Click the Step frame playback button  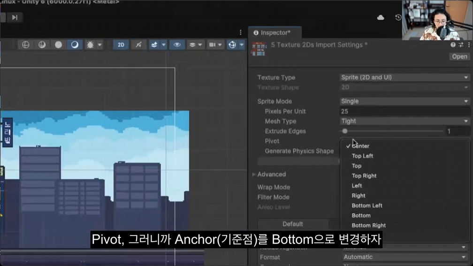point(15,17)
